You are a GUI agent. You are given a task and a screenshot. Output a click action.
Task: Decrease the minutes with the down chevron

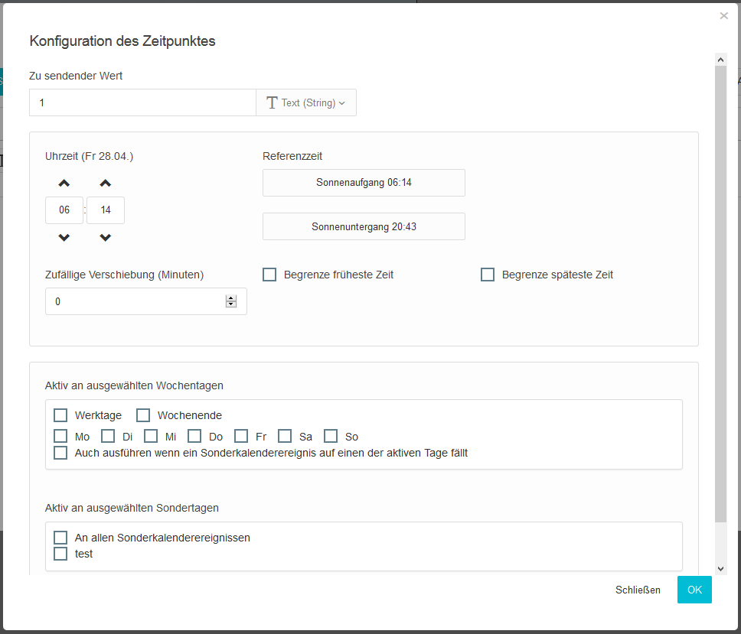click(106, 238)
